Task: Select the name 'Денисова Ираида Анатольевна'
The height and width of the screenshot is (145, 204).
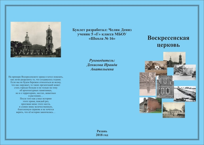Action: pyautogui.click(x=102, y=67)
